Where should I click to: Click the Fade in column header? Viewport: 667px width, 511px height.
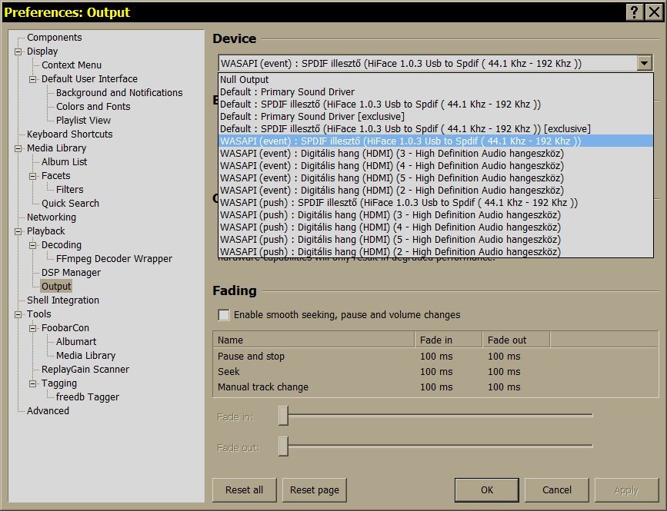[449, 340]
